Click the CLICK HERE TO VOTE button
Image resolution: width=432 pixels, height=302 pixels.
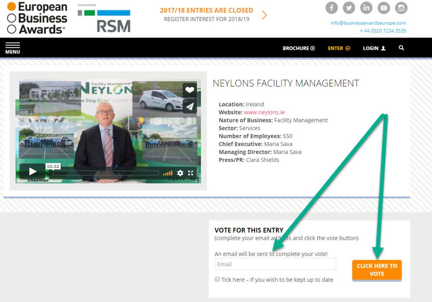coord(377,270)
